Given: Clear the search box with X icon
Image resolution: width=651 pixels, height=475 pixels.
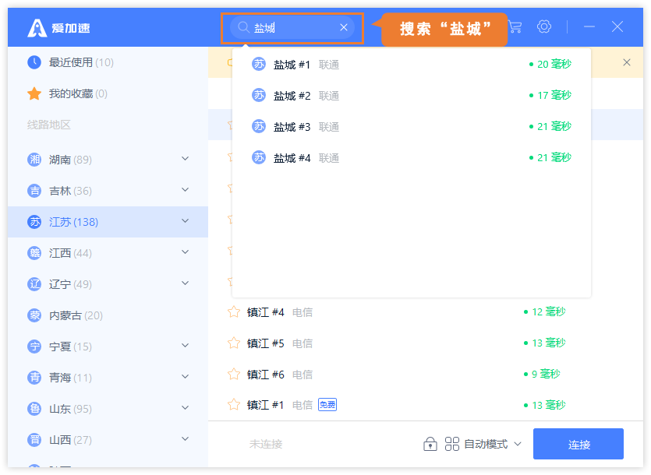Looking at the screenshot, I should [x=343, y=27].
